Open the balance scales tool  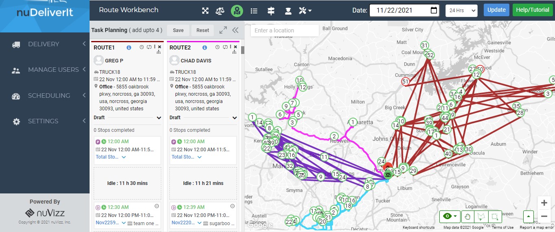click(x=220, y=11)
